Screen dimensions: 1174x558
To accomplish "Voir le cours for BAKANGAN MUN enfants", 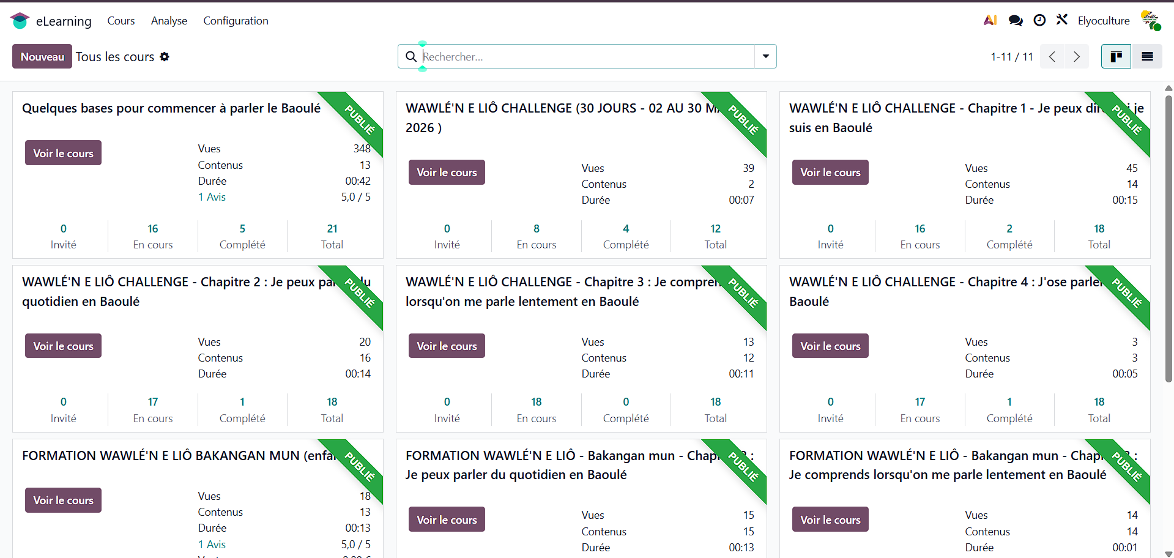I will (63, 500).
